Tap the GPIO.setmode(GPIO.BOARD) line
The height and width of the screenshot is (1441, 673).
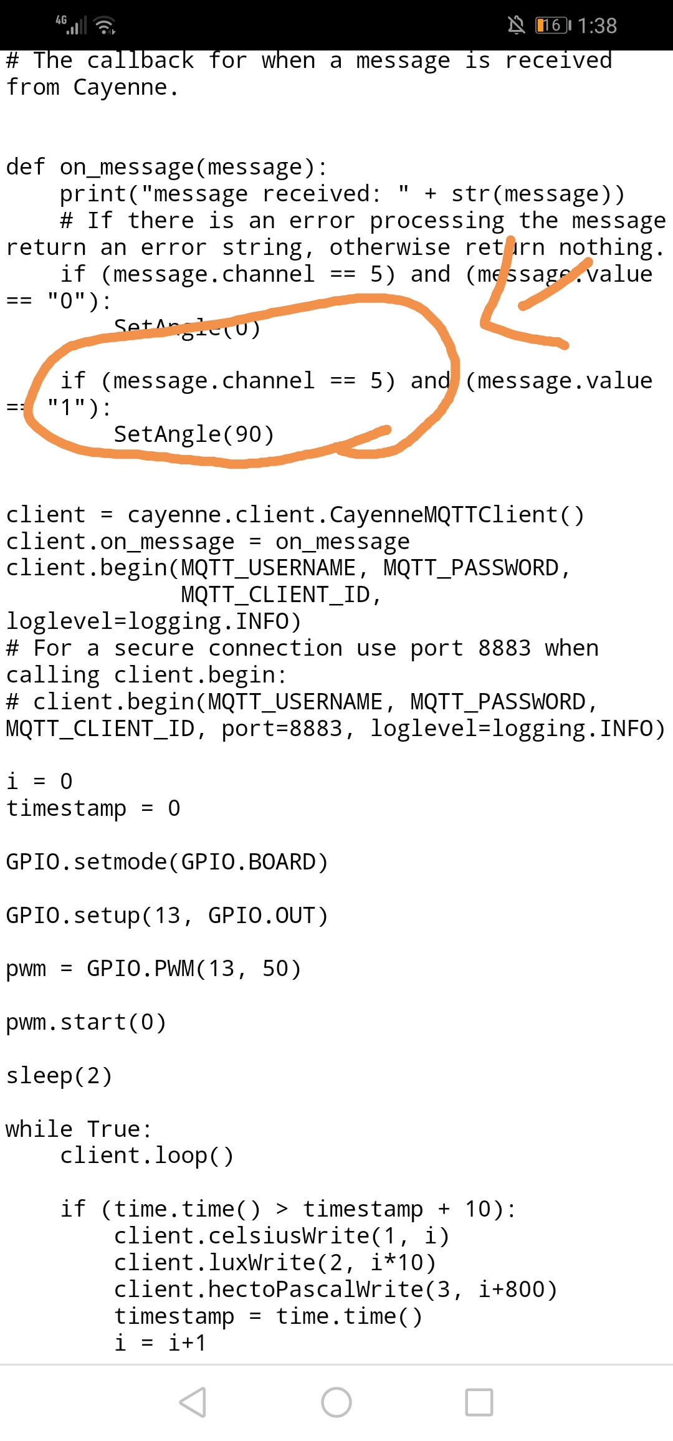[x=167, y=862]
